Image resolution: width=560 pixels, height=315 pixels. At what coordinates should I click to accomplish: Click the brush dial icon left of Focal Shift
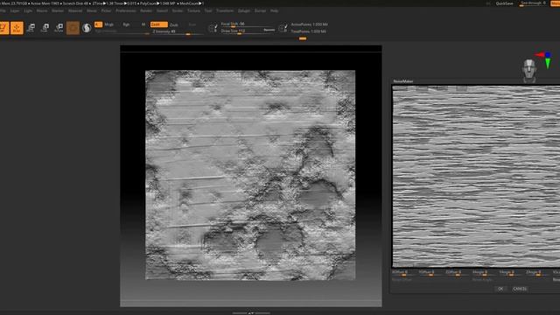pyautogui.click(x=213, y=28)
